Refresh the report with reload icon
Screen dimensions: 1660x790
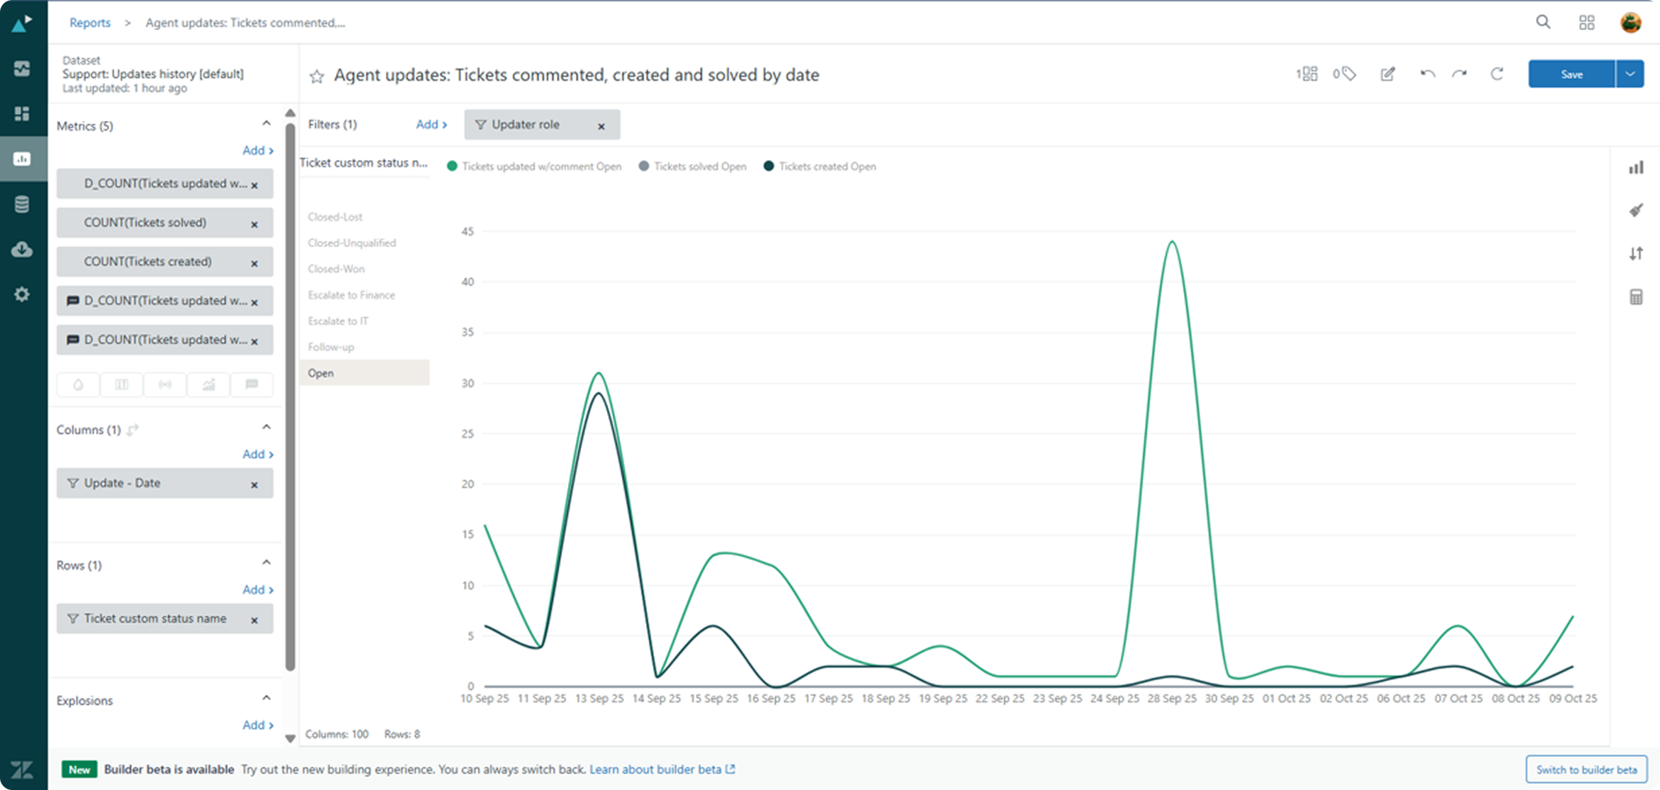(x=1497, y=74)
